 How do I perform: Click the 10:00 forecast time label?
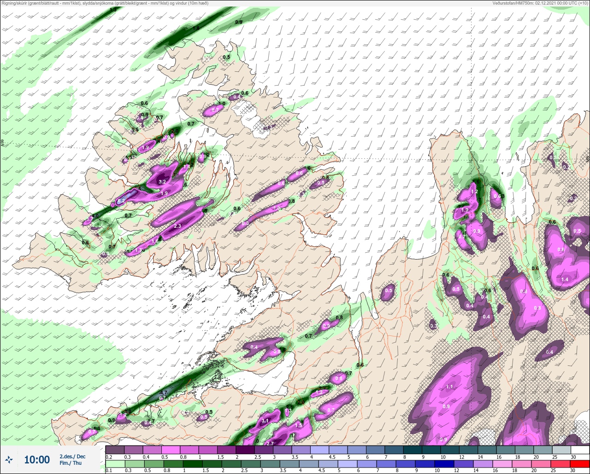pyautogui.click(x=37, y=460)
